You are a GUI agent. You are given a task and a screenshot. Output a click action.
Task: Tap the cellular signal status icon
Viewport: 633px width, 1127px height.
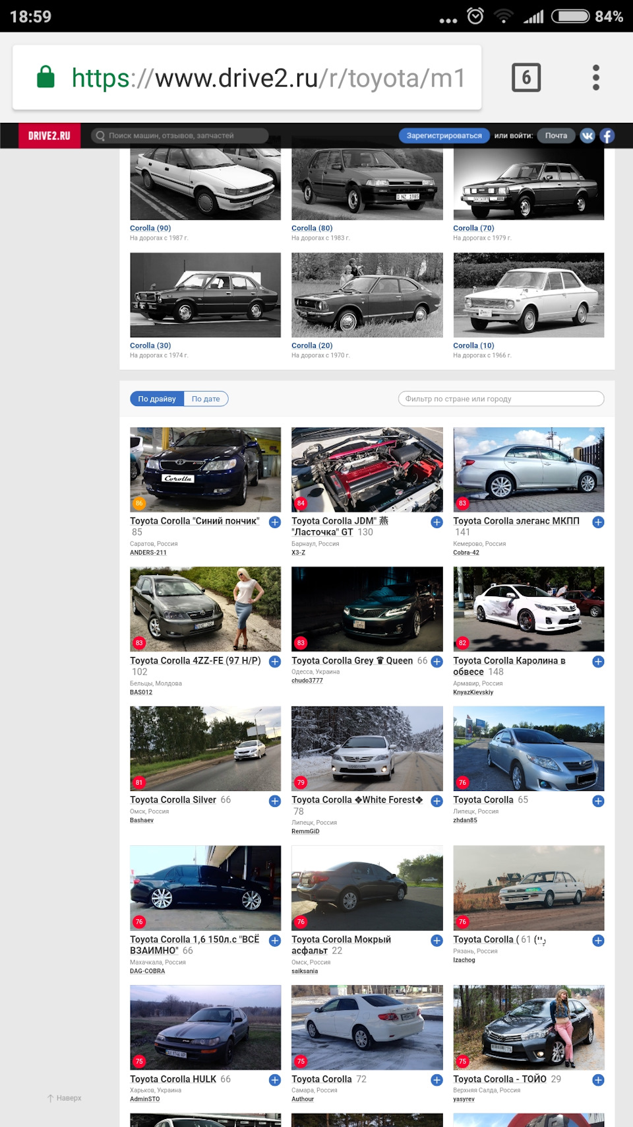533,17
